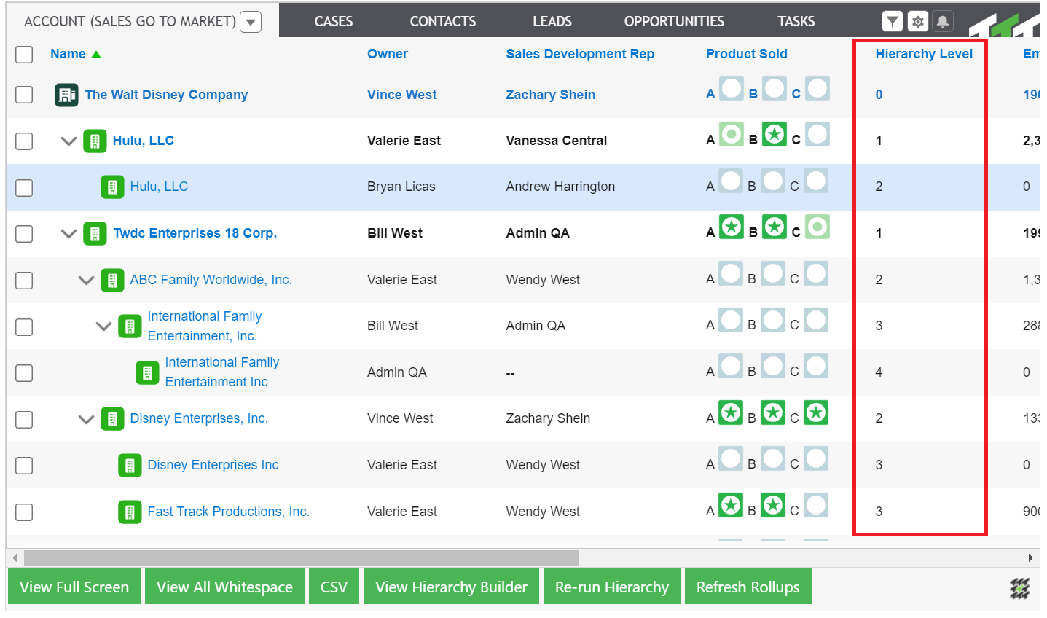Click the green building icon next to Hulu, LLC

coord(95,141)
